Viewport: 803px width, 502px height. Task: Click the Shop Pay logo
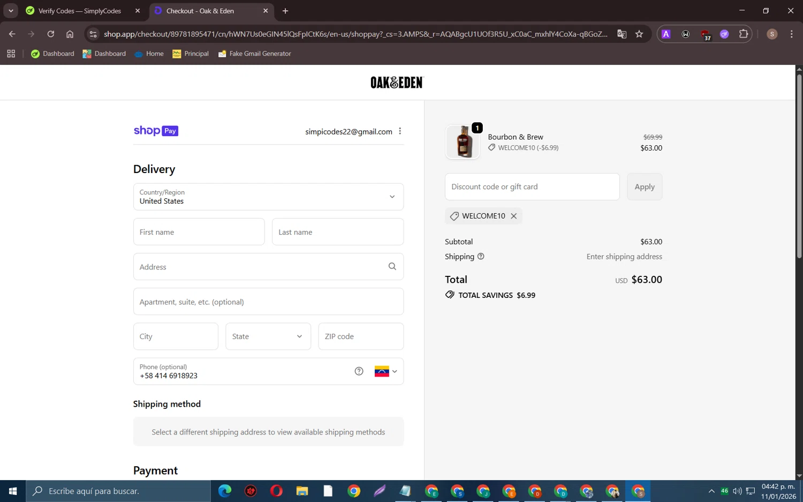pyautogui.click(x=156, y=131)
